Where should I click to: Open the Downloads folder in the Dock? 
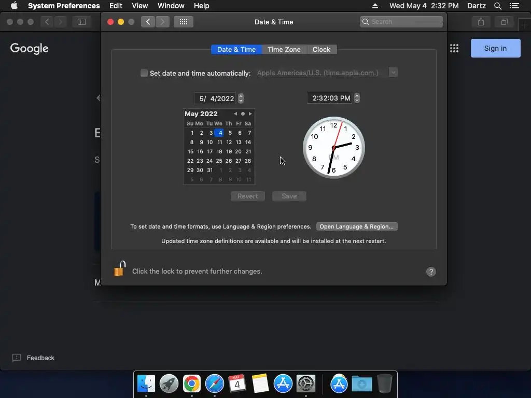click(361, 384)
